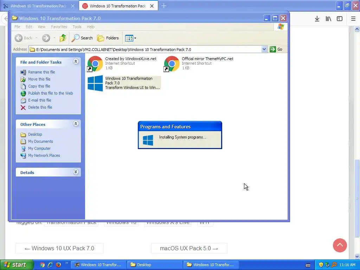Click the taskbar clock showing 11:16 AM
The height and width of the screenshot is (270, 360).
(x=347, y=265)
